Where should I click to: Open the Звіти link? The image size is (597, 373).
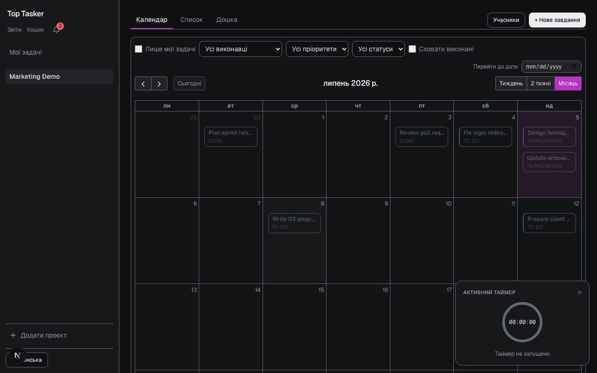14,29
